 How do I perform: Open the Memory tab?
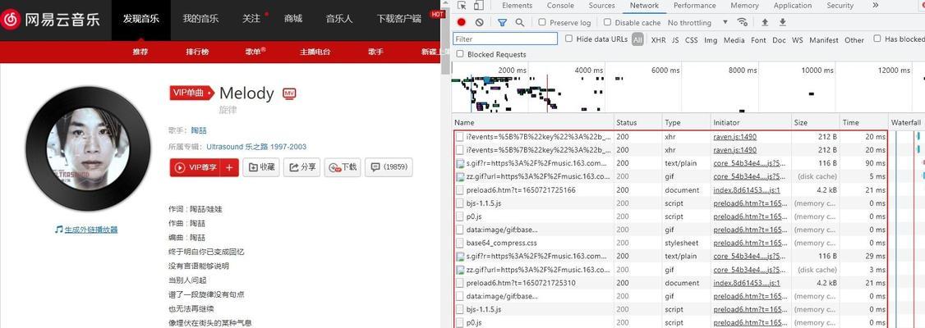[x=744, y=5]
